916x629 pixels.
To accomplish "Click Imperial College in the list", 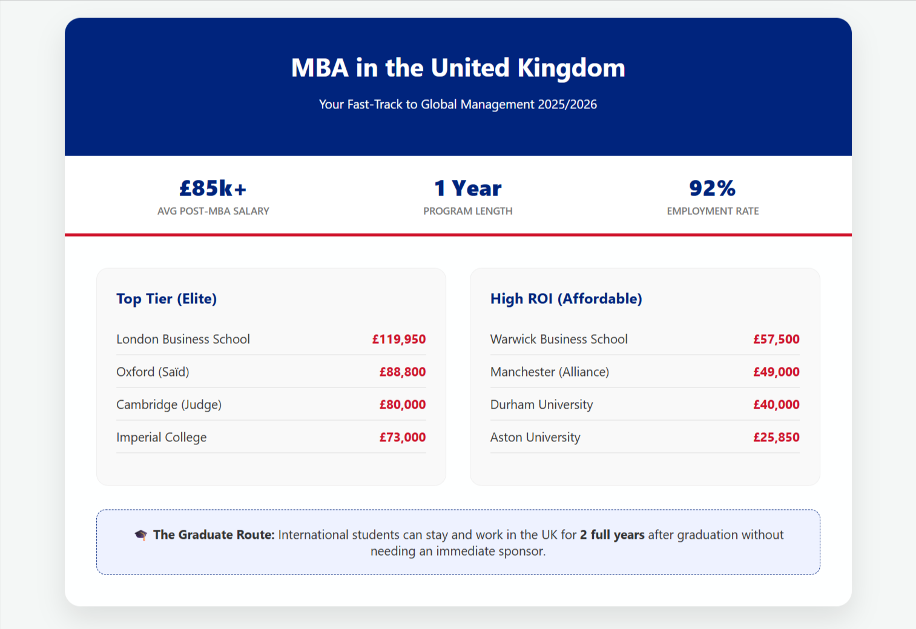I will [161, 437].
